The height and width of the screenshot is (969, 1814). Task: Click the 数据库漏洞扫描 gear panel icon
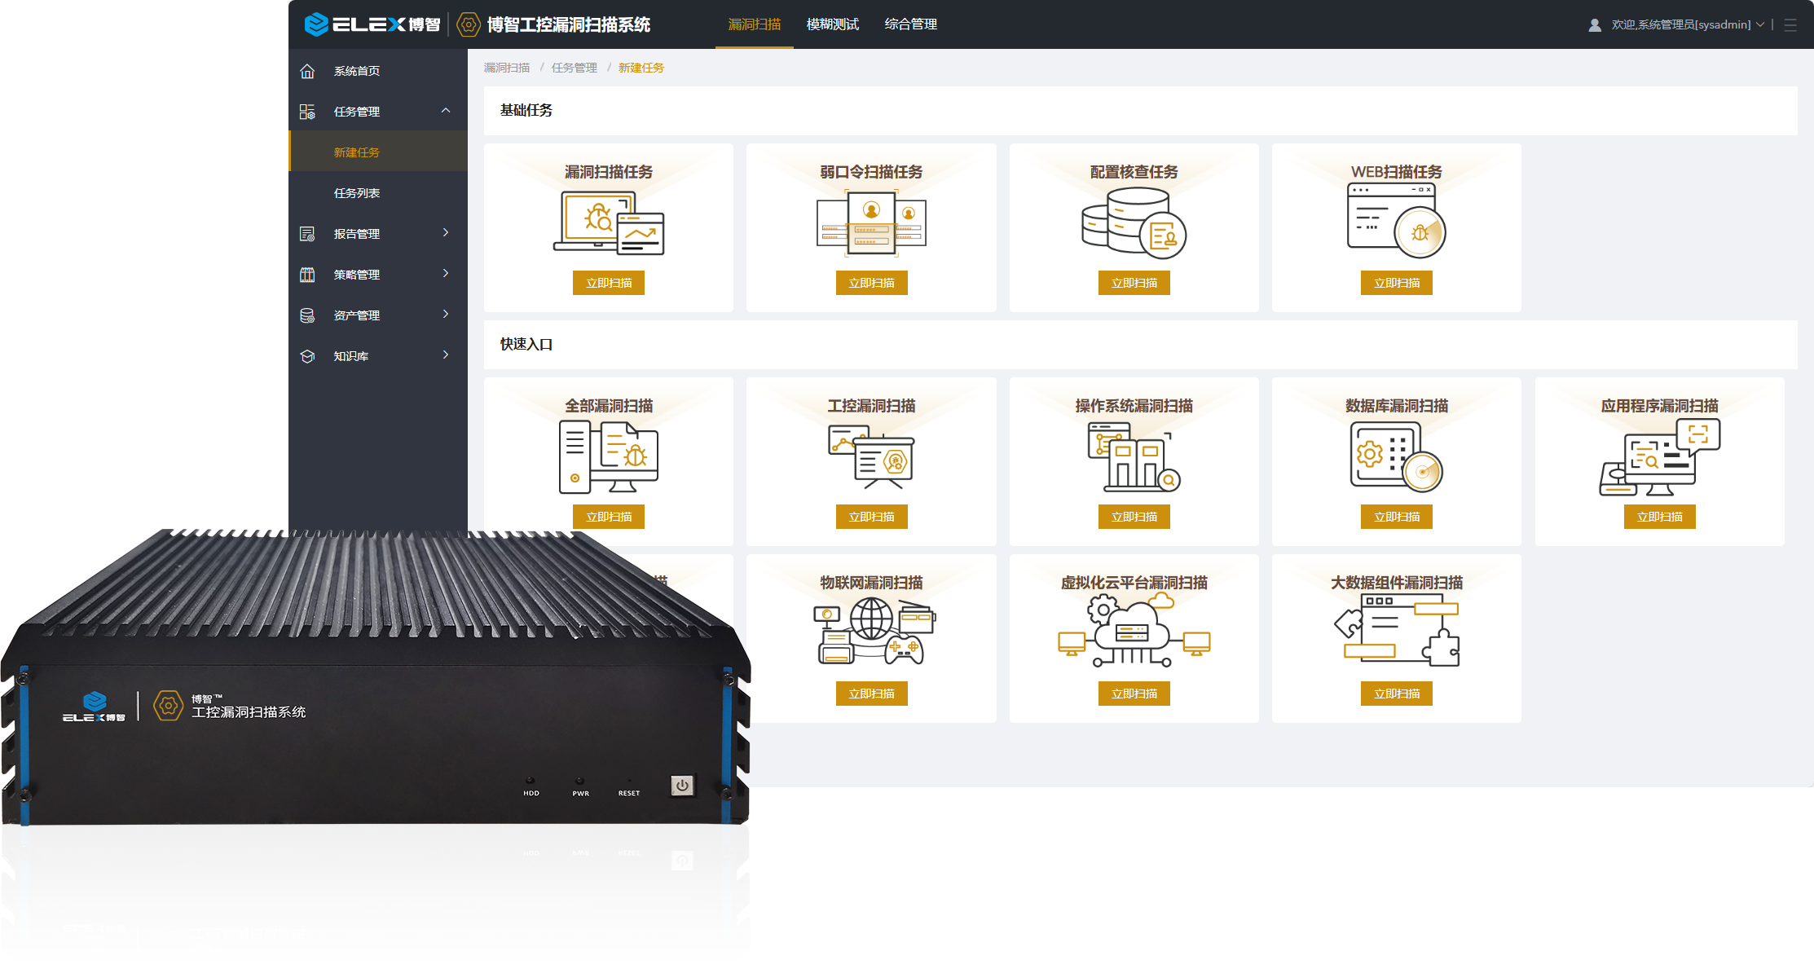pos(1396,456)
